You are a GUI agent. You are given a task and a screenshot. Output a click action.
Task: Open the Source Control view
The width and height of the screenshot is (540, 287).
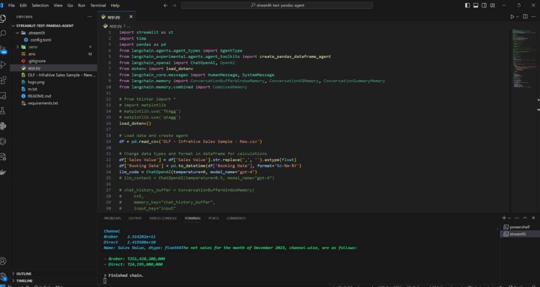point(4,48)
